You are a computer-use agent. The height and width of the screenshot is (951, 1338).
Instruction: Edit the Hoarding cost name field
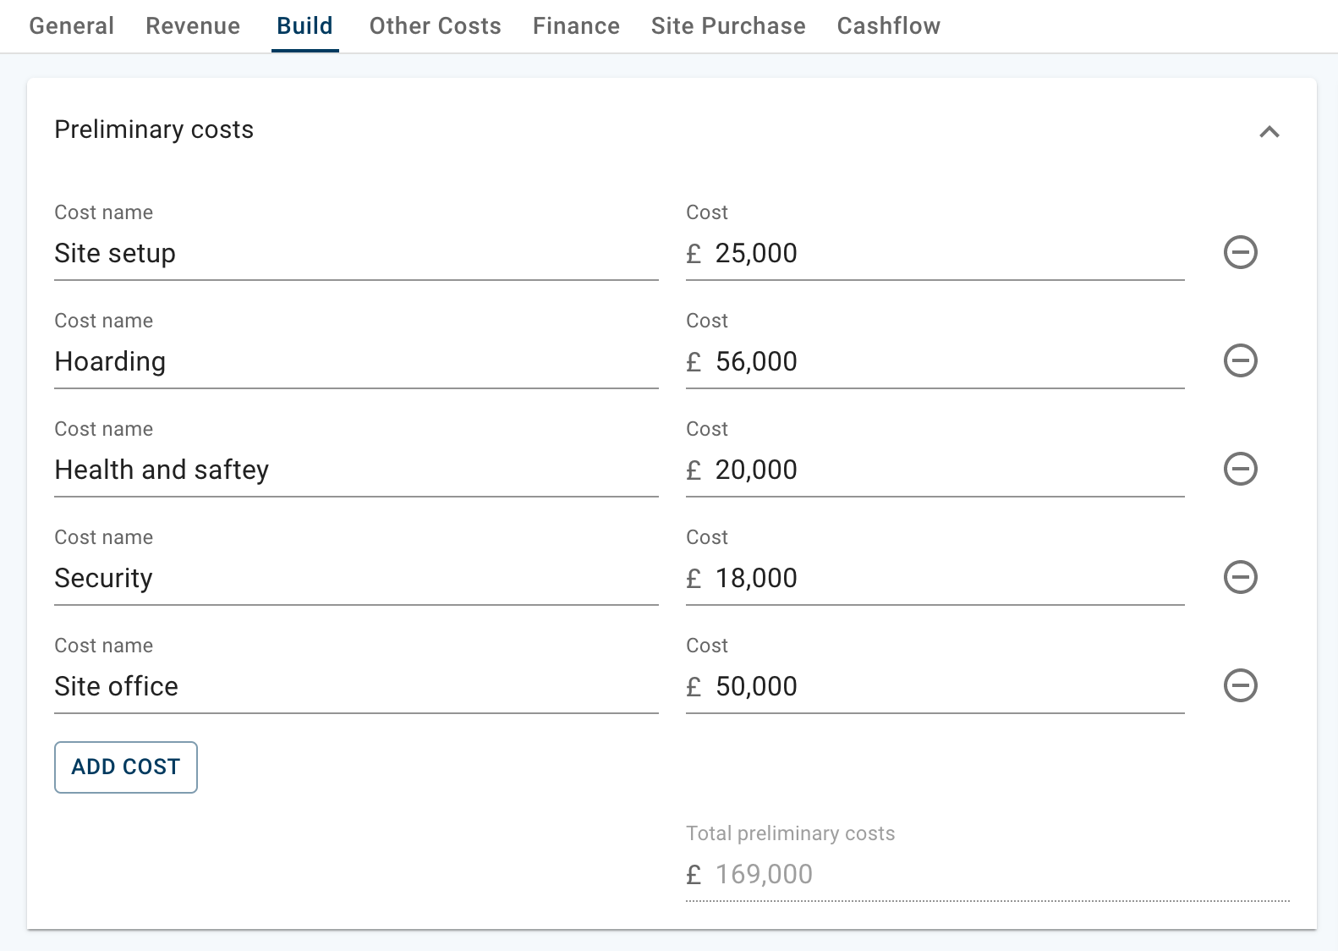pos(356,361)
